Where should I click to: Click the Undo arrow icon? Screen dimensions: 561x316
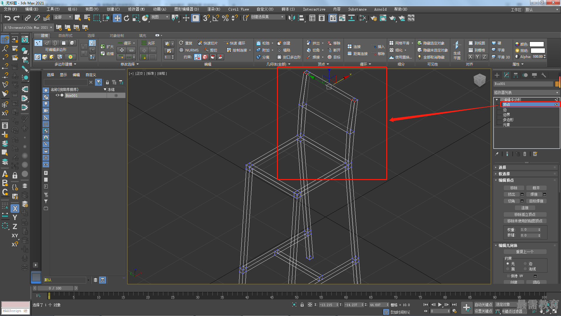pos(7,18)
